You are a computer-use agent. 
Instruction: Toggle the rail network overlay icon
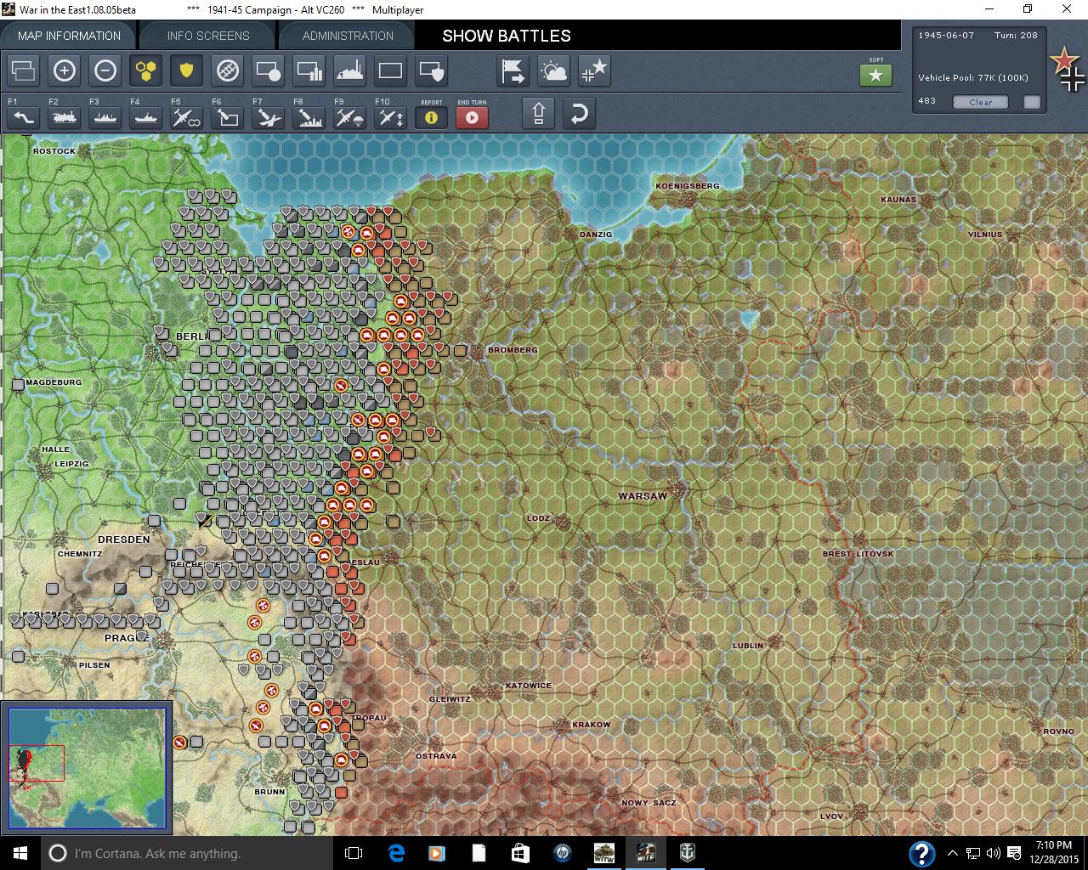(x=228, y=71)
